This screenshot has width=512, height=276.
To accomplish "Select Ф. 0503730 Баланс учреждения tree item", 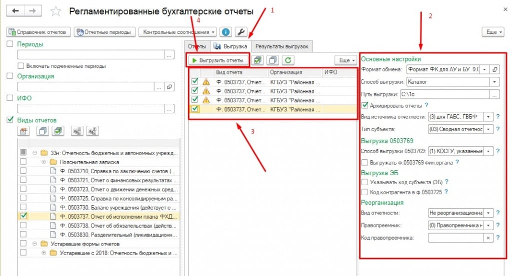I will (115, 207).
